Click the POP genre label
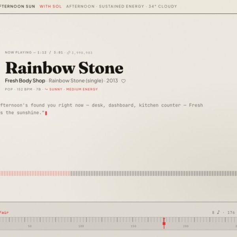Image resolution: width=237 pixels, height=237 pixels. (9, 89)
